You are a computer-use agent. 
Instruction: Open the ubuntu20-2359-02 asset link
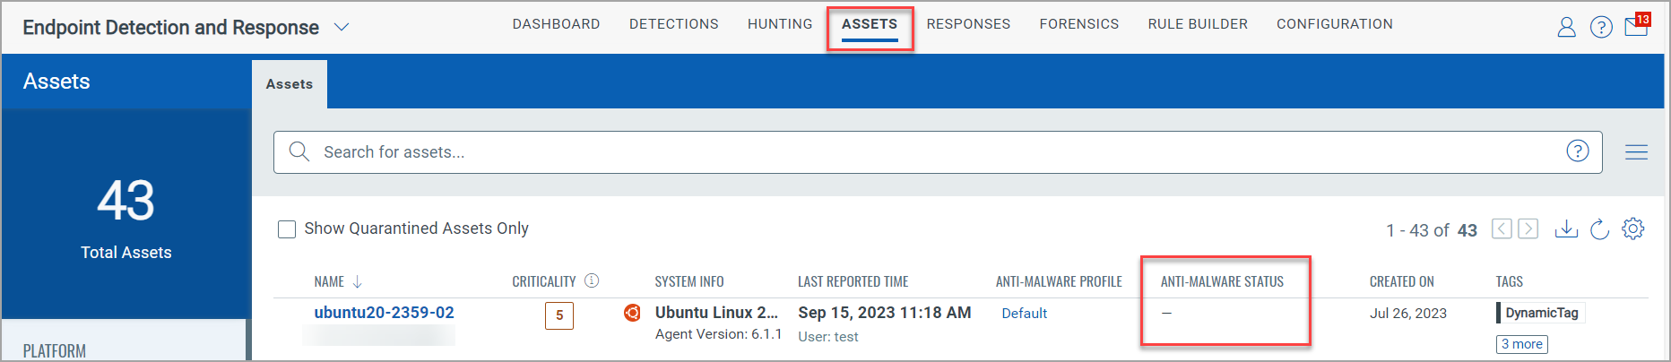pos(384,313)
